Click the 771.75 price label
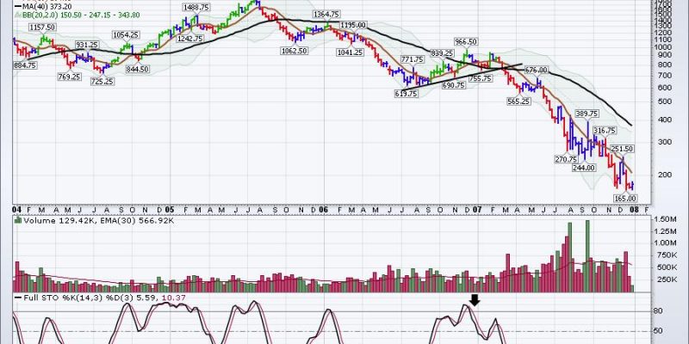Viewport: 689px width, 344px height. [x=413, y=59]
